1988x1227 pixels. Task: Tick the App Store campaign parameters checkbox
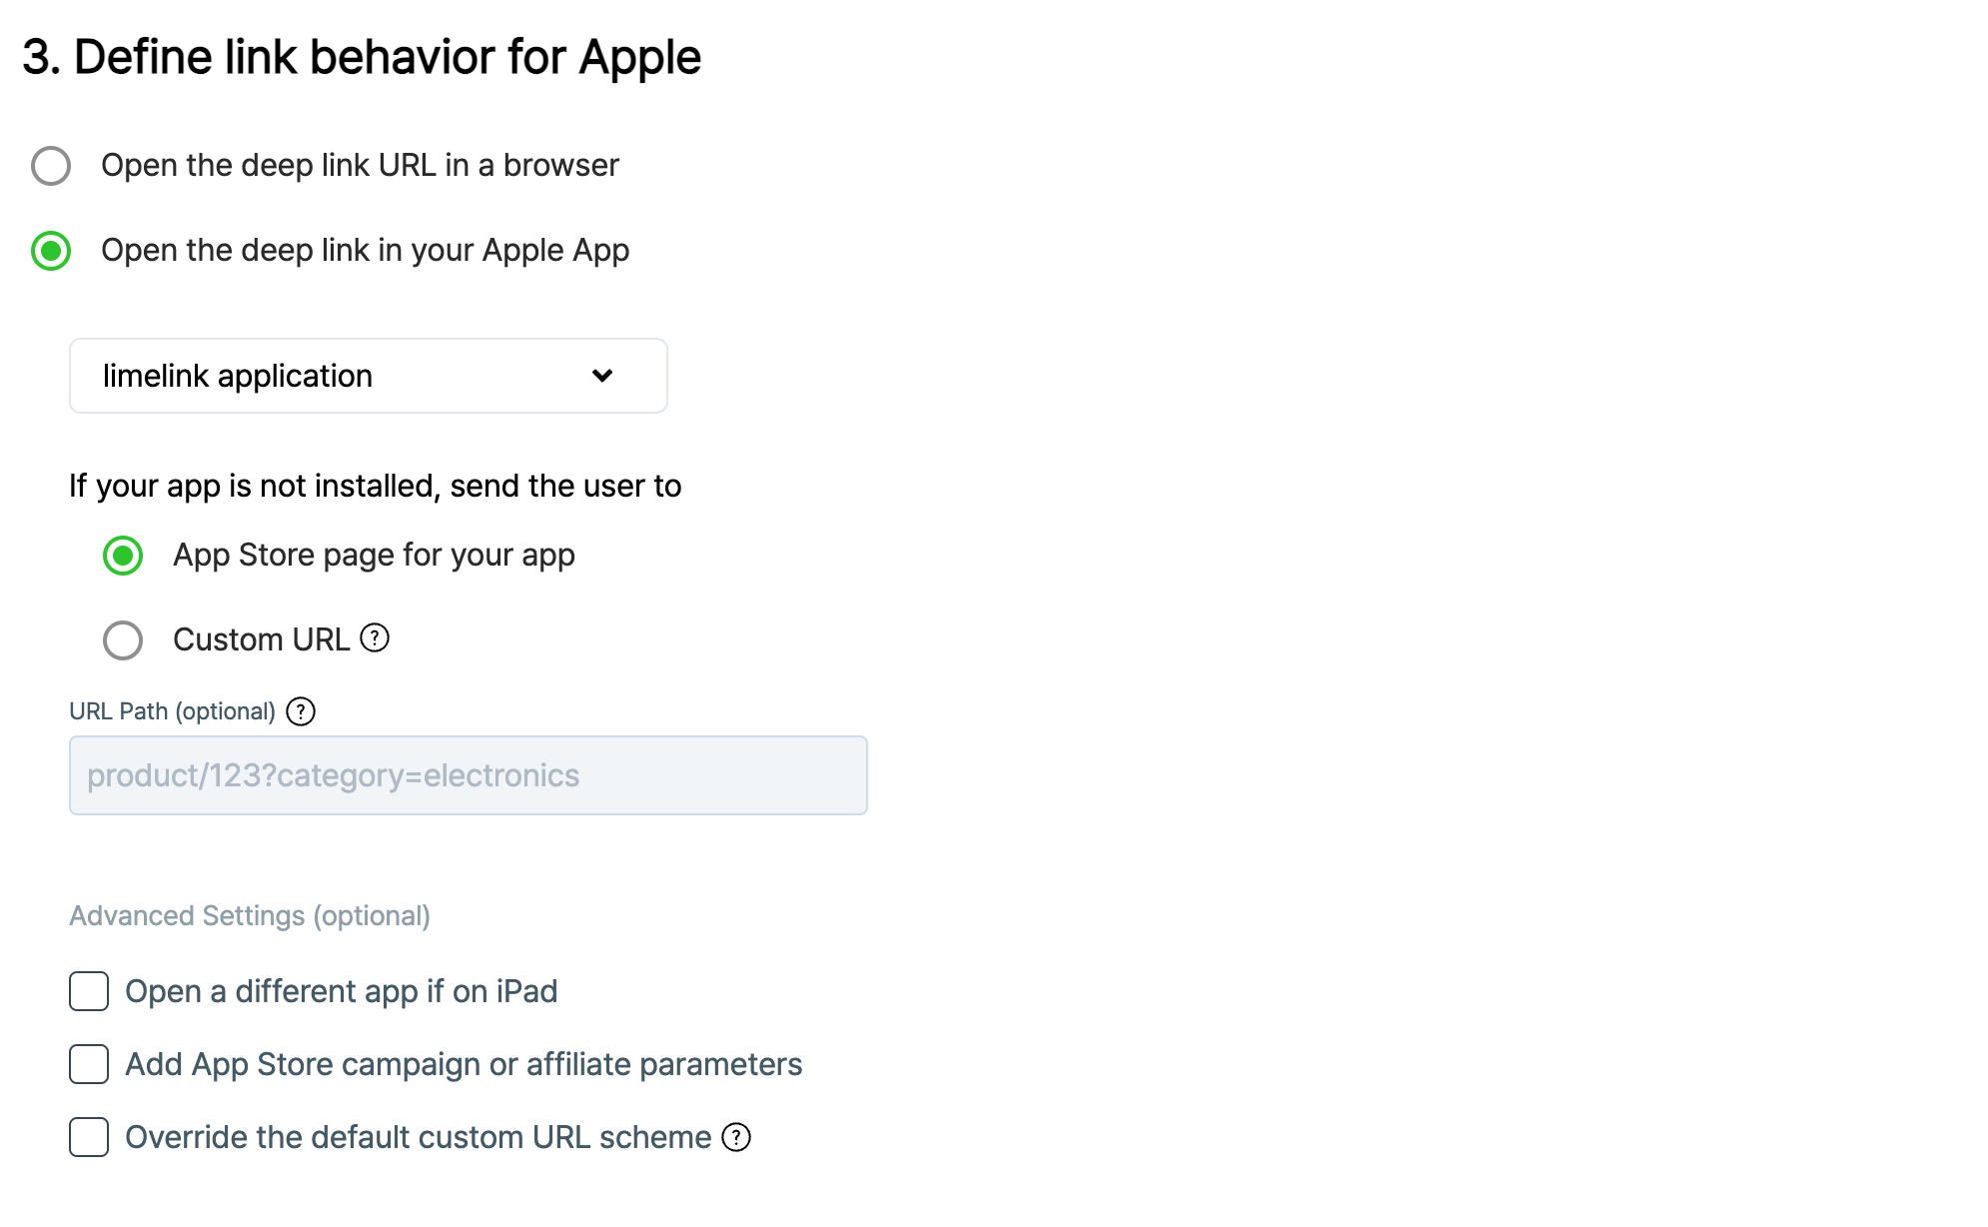click(89, 1064)
